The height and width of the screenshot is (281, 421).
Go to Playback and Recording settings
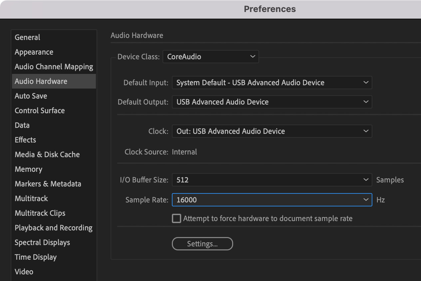[x=54, y=228]
